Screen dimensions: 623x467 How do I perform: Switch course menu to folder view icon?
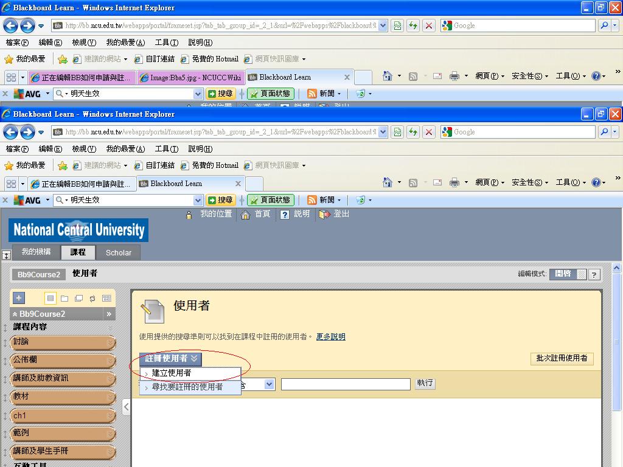(x=64, y=298)
